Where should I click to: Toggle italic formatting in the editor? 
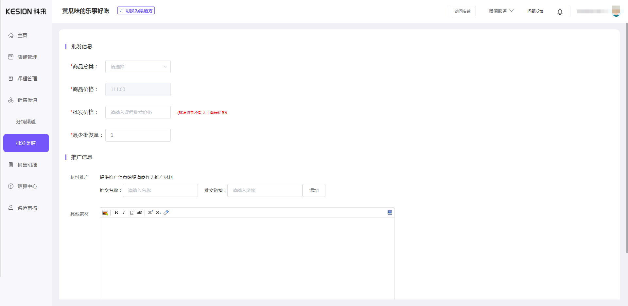pyautogui.click(x=124, y=213)
